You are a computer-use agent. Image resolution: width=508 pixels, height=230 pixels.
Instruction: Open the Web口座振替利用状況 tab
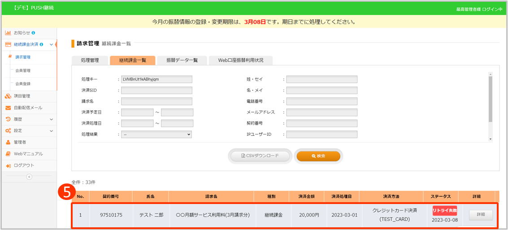(240, 60)
